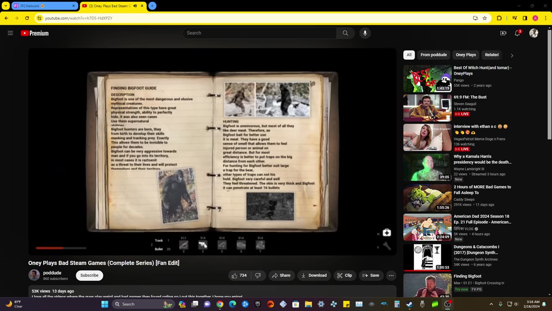Screen dimensions: 552x311
Task: Open new browser tab
Action: tap(152, 6)
